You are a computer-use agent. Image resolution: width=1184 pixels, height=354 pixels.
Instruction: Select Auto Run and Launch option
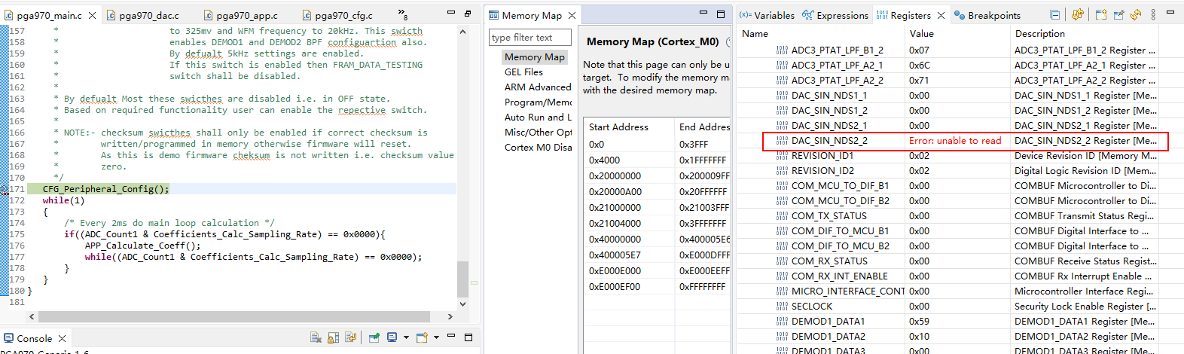(538, 117)
